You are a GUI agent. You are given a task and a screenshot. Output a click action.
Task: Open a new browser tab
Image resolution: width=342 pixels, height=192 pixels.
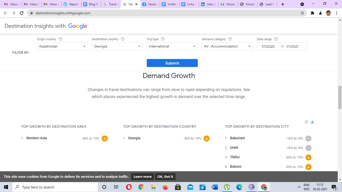283,4
